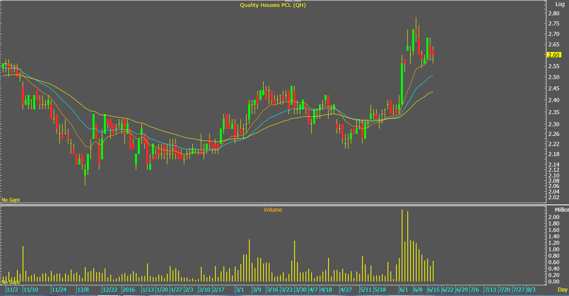
Task: Click the Volume panel title
Action: [273, 210]
